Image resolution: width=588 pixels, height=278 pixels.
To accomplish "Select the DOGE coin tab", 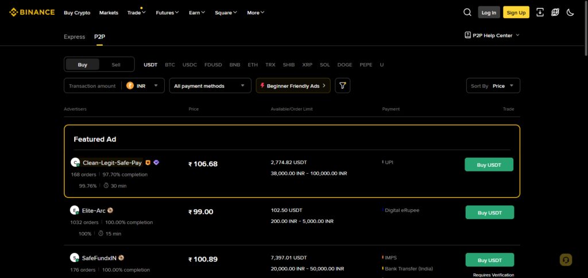I will (x=345, y=65).
